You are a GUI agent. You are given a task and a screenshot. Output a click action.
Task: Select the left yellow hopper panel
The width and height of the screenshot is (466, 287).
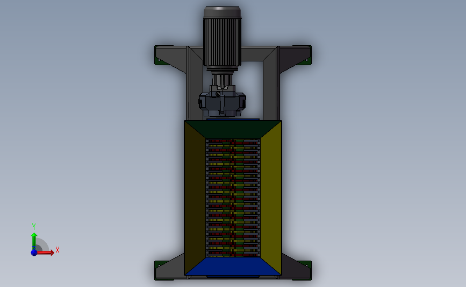pos(195,198)
